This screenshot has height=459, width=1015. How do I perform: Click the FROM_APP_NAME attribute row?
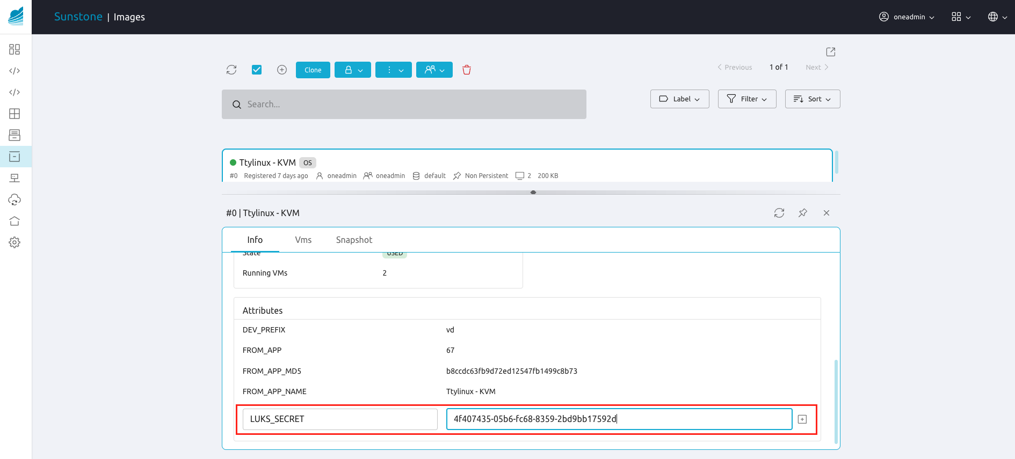pos(527,391)
